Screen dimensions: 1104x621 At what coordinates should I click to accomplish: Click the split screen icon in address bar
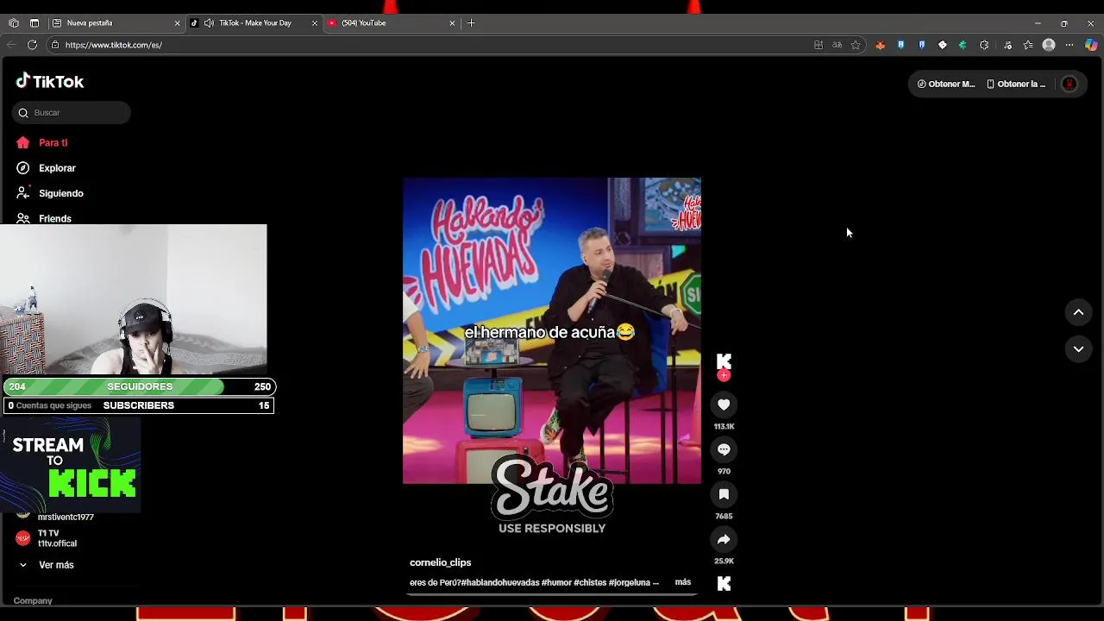(x=819, y=45)
